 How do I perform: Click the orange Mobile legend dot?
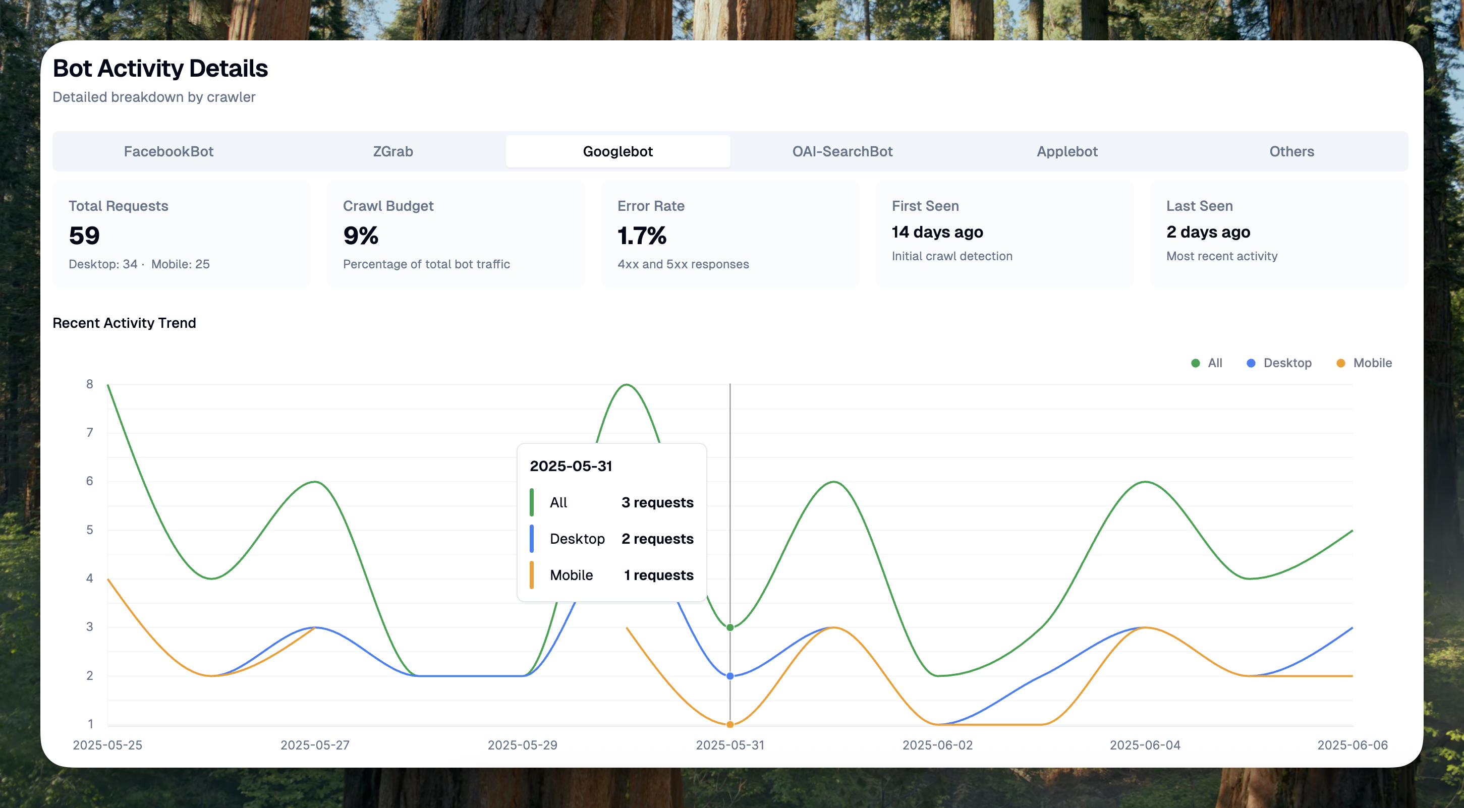[x=1341, y=363]
